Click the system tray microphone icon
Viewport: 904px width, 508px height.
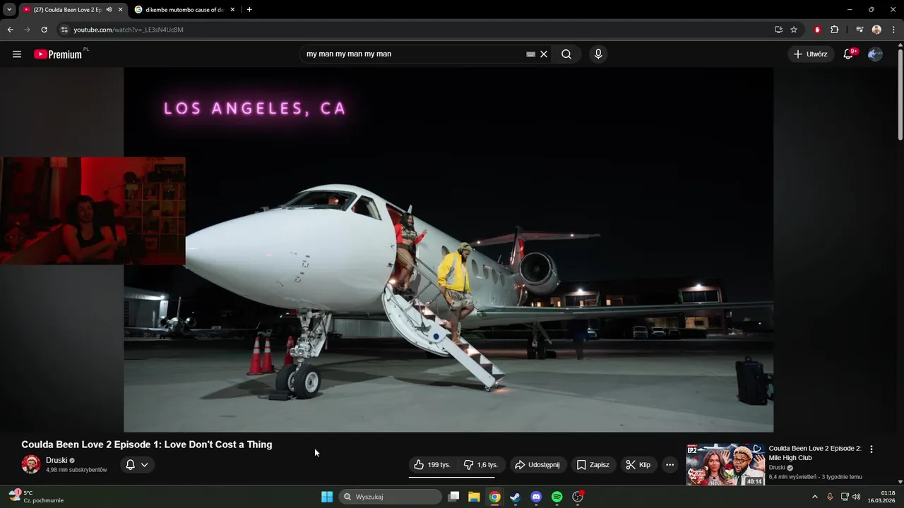tap(830, 497)
